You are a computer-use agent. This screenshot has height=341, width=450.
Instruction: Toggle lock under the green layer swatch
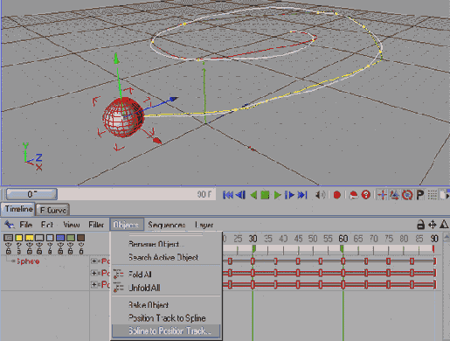(71, 251)
